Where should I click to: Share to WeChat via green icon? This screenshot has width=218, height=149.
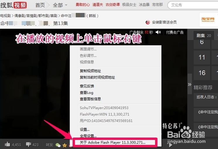58,145
